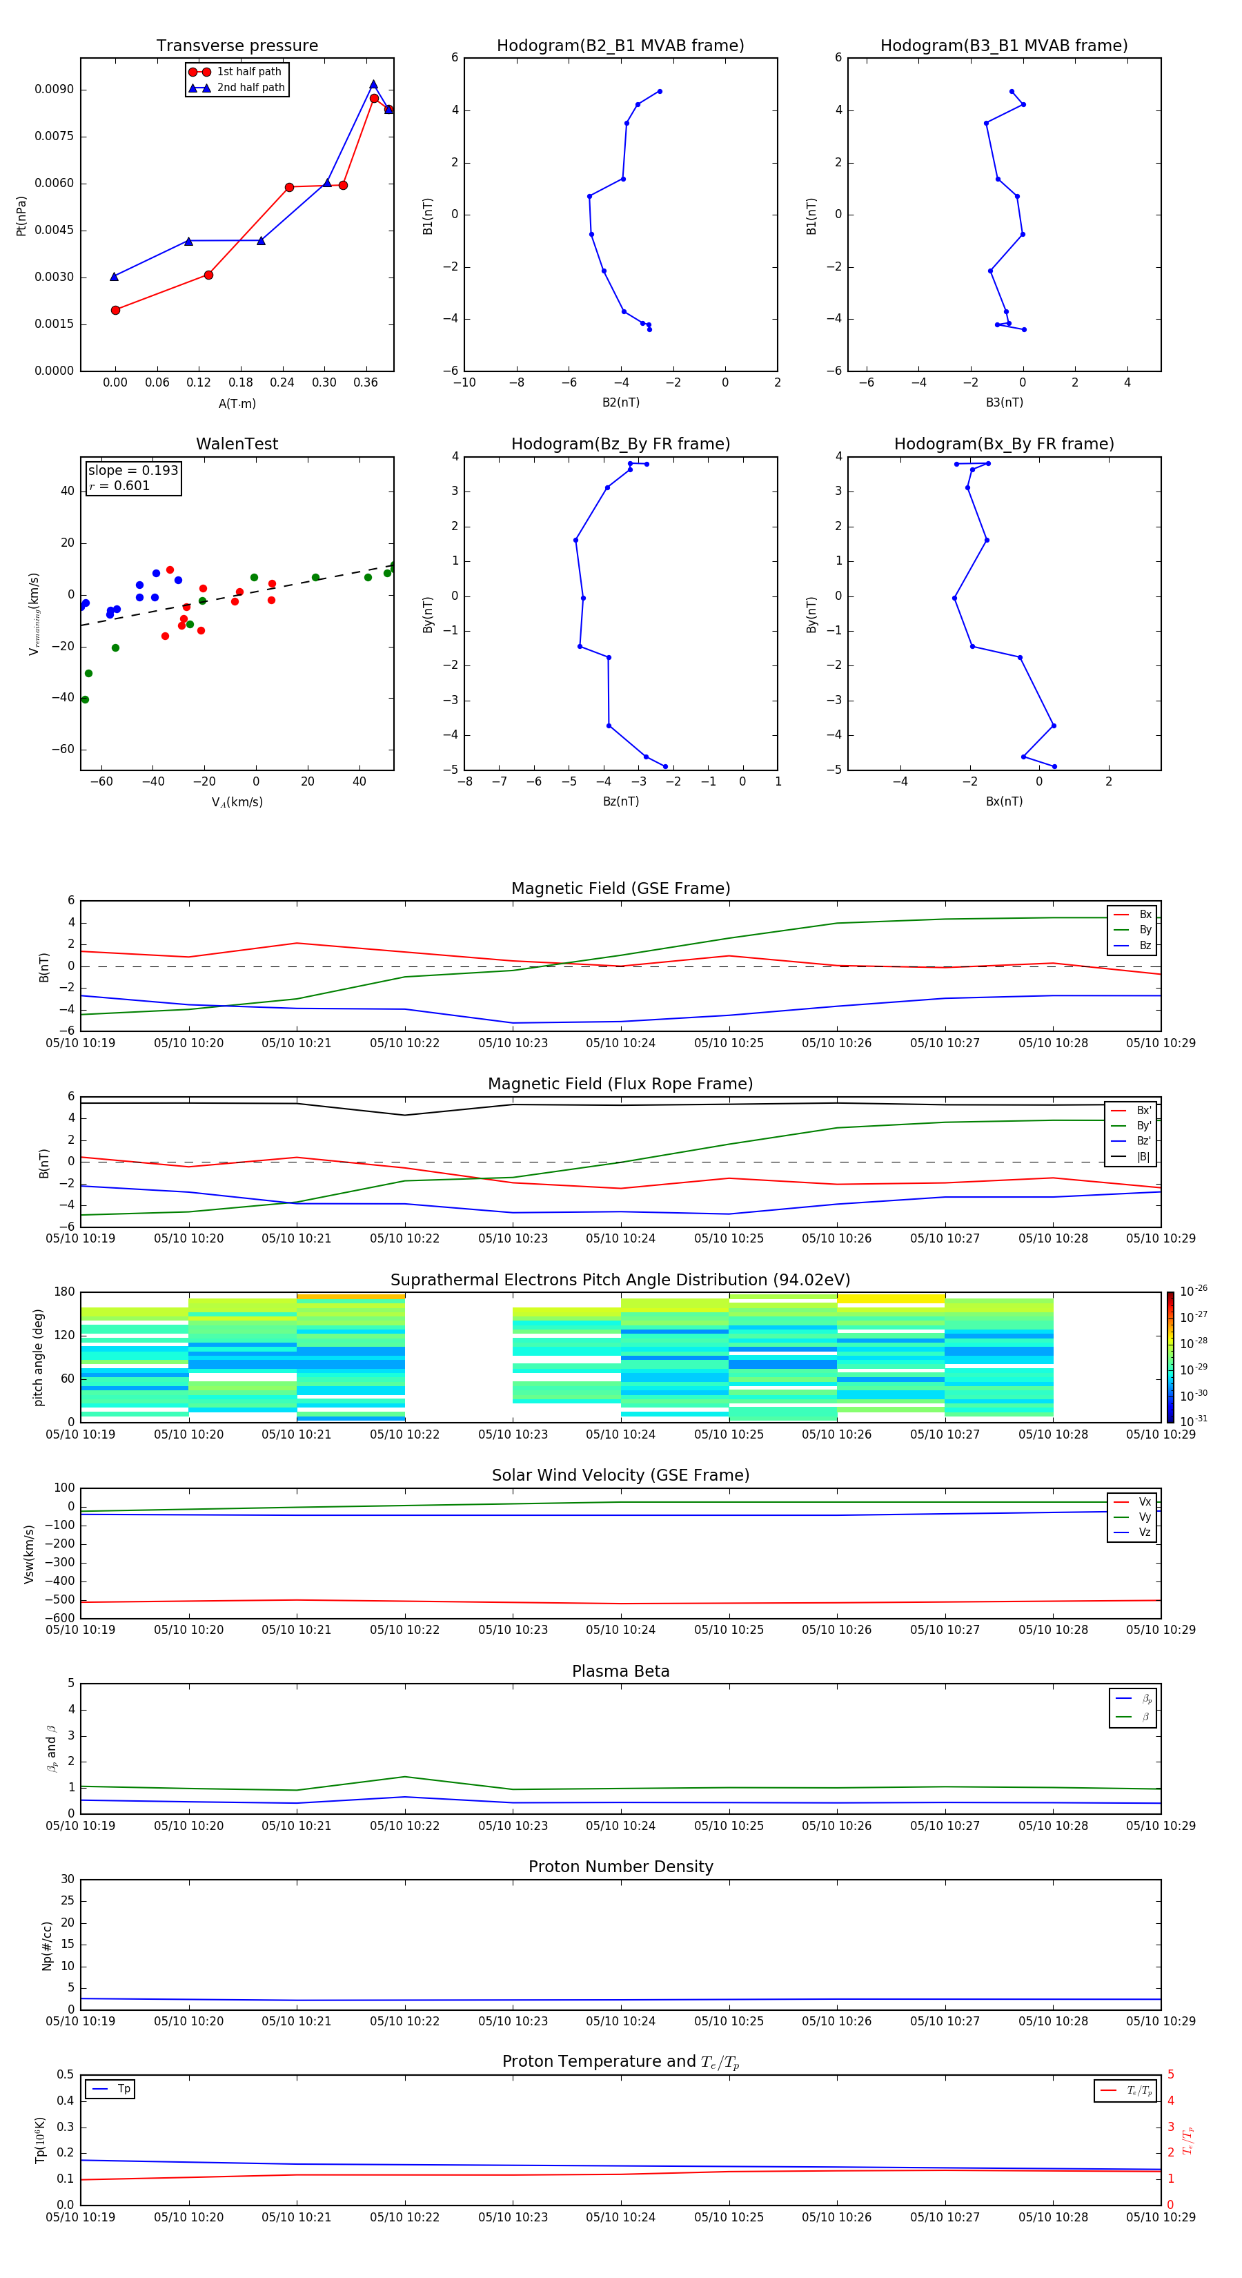Click the 'Np(#/cc)' axis label
The width and height of the screenshot is (1242, 2278).
(x=47, y=1945)
